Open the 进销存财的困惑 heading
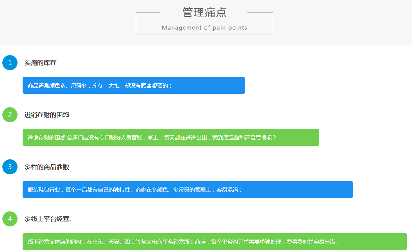 47,115
